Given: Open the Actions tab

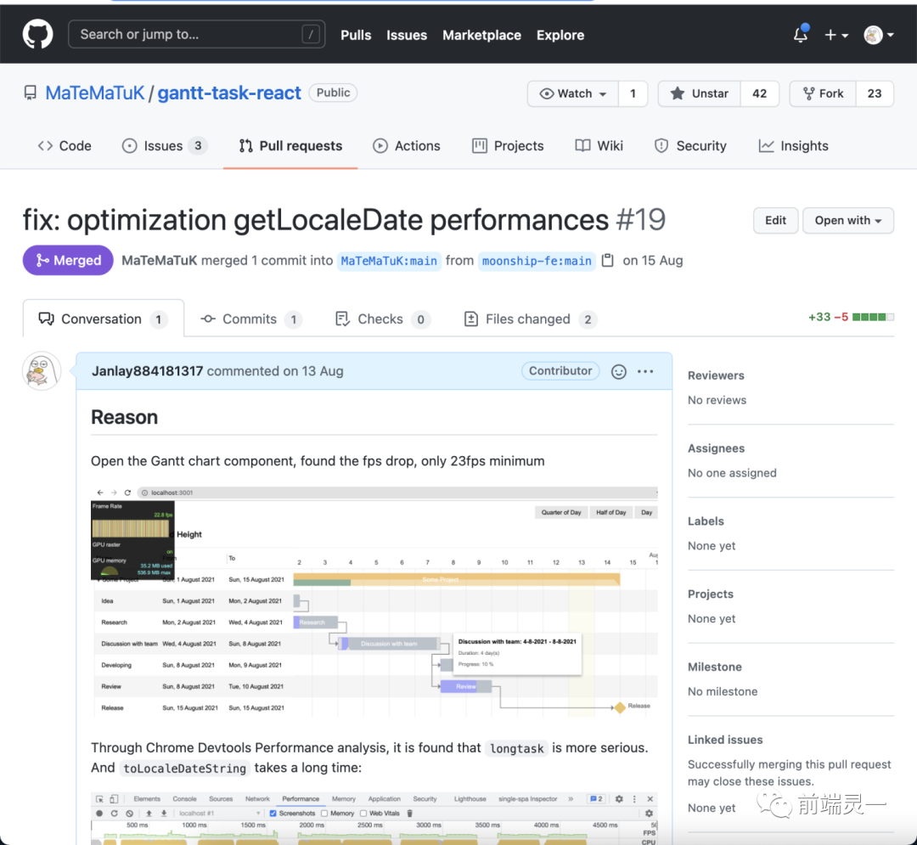Looking at the screenshot, I should pos(407,145).
